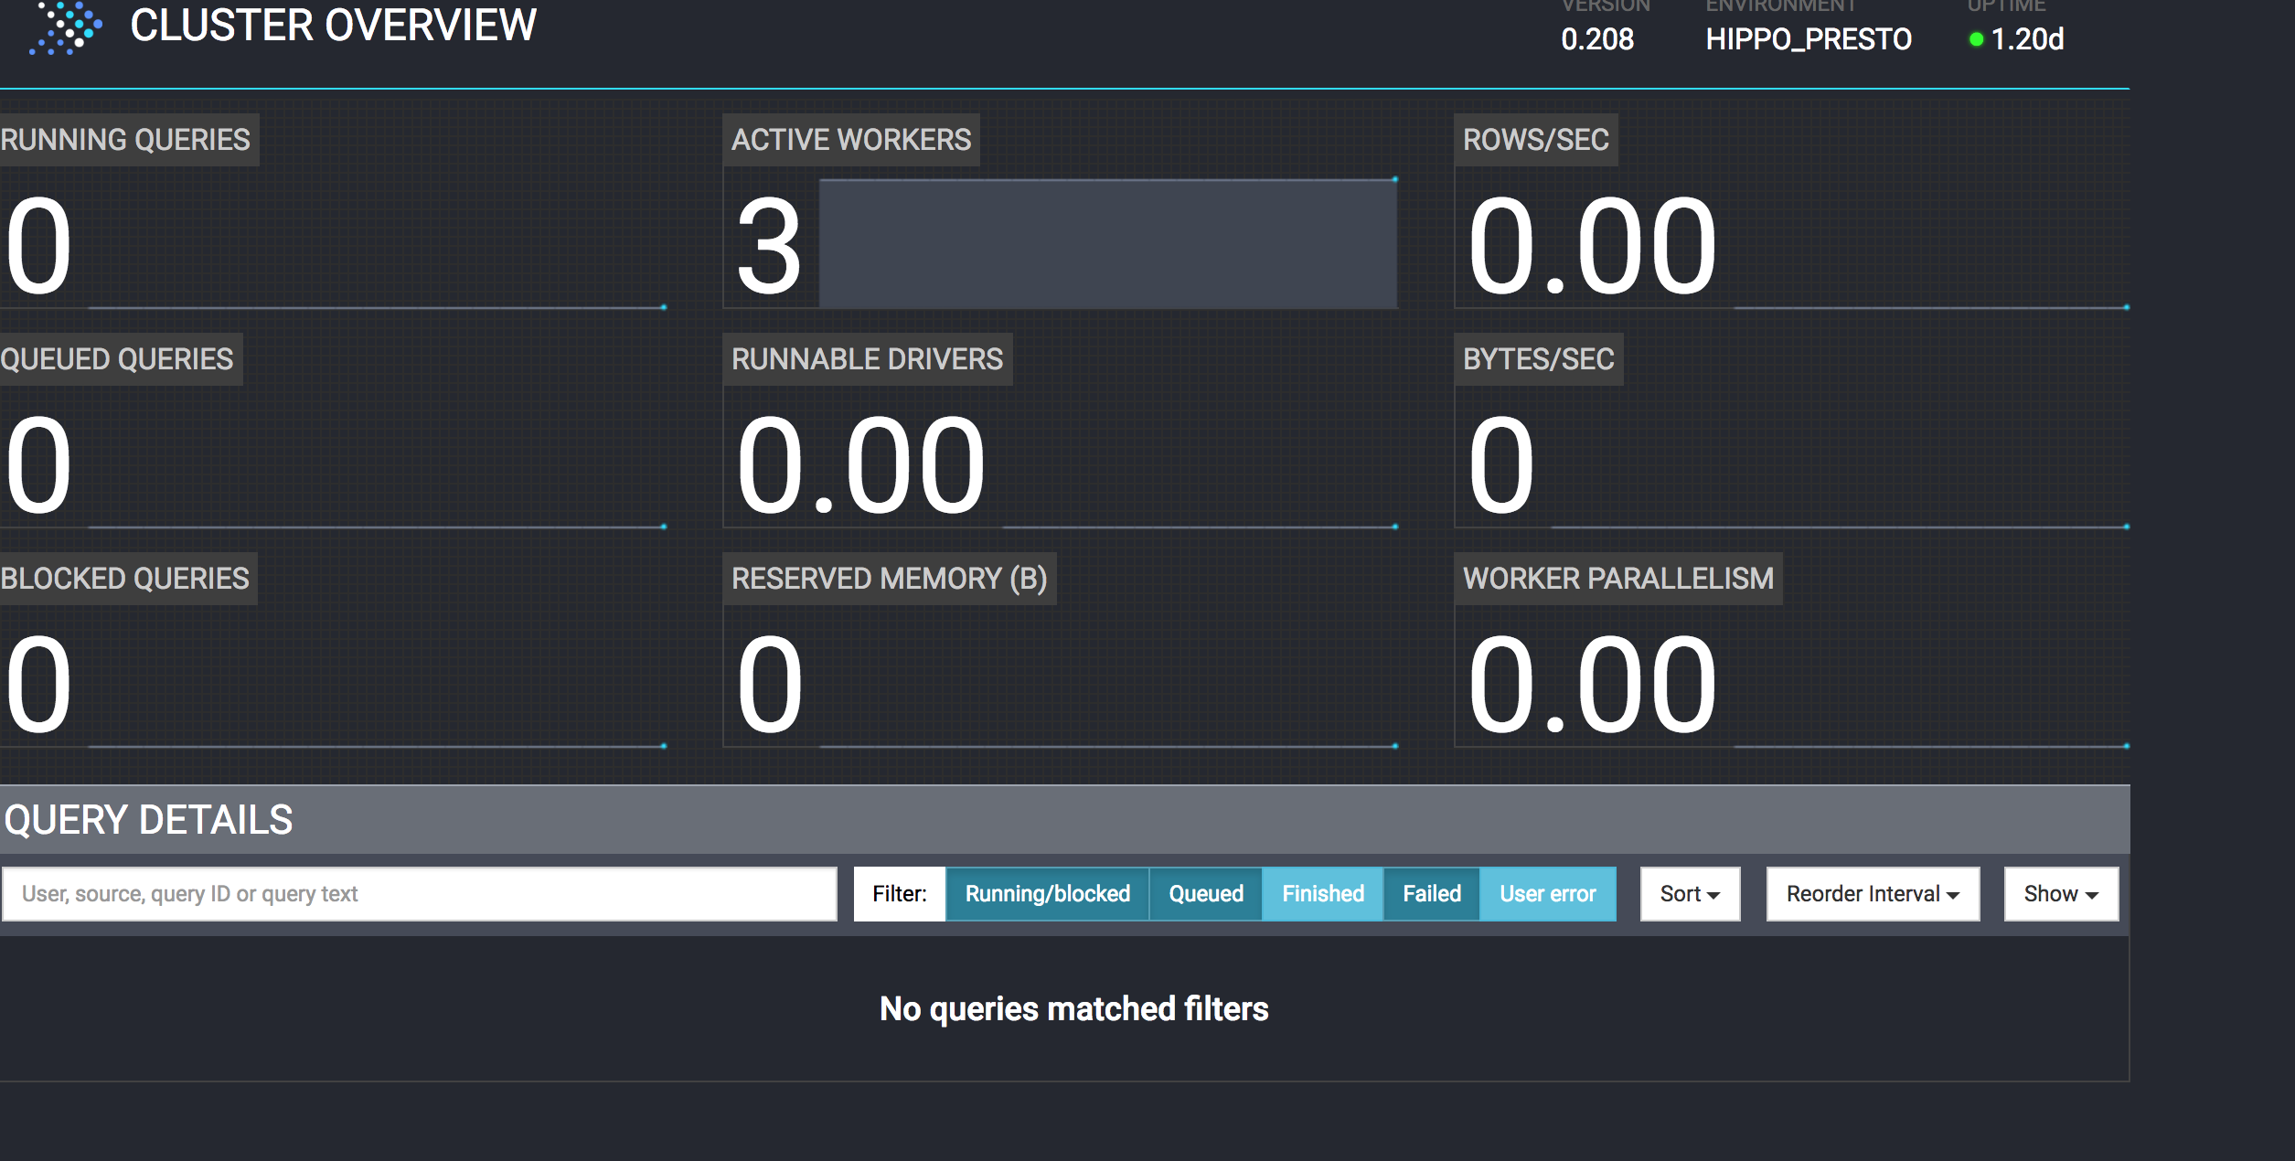The height and width of the screenshot is (1161, 2295).
Task: Click the Reserved Memory (B) label
Action: click(889, 579)
